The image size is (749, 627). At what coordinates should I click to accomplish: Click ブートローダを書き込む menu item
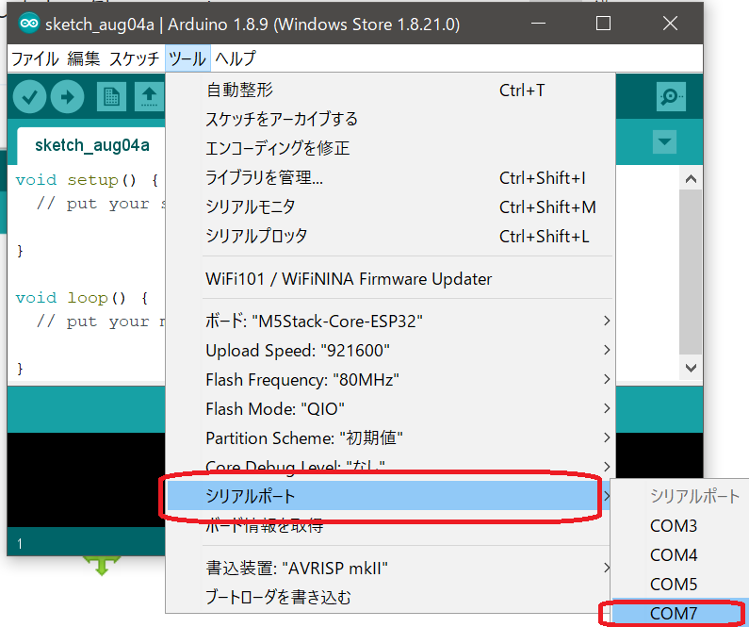pyautogui.click(x=278, y=597)
